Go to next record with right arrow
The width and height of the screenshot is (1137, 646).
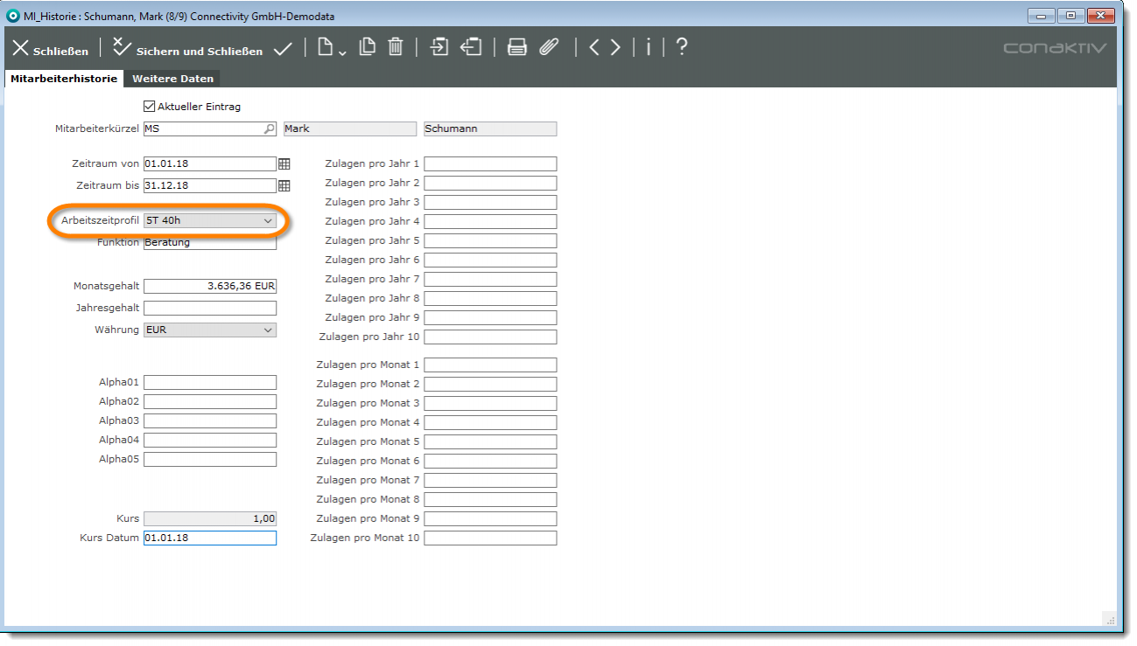616,47
